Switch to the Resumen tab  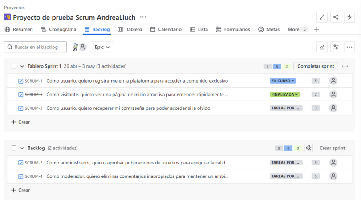[19, 29]
